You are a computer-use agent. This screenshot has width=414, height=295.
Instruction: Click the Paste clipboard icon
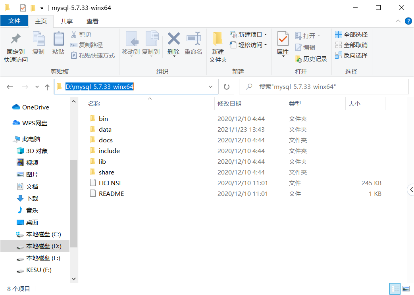coord(58,43)
